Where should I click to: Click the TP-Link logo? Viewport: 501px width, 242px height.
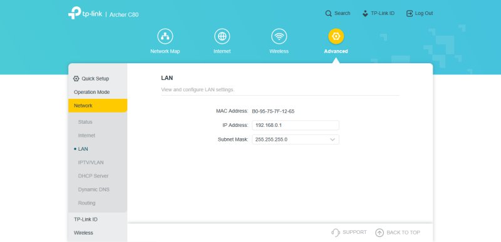coord(85,13)
